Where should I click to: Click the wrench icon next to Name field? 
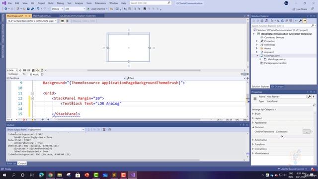tap(309, 97)
